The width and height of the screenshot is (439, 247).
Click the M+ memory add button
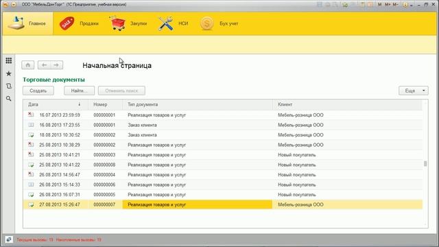tap(388, 5)
